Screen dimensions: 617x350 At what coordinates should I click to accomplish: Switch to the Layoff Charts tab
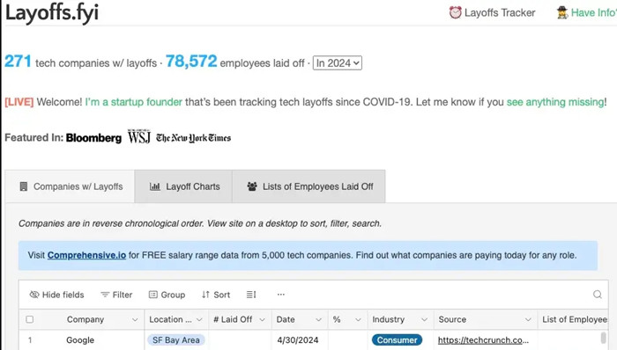pyautogui.click(x=183, y=186)
